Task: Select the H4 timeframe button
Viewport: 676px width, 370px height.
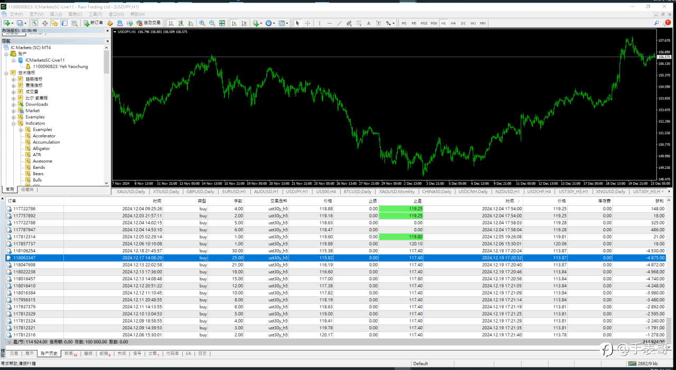Action: pyautogui.click(x=453, y=23)
